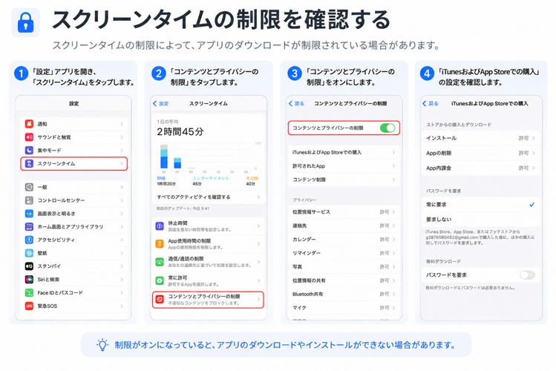Tap the Face IDとパスコード icon

click(29, 292)
